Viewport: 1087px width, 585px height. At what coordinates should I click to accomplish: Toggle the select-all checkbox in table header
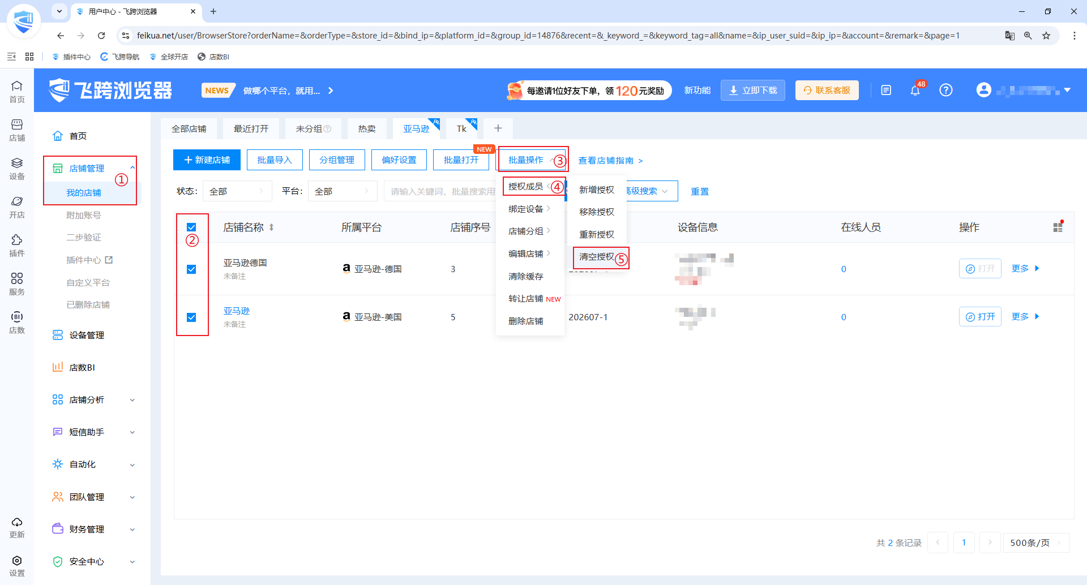191,227
